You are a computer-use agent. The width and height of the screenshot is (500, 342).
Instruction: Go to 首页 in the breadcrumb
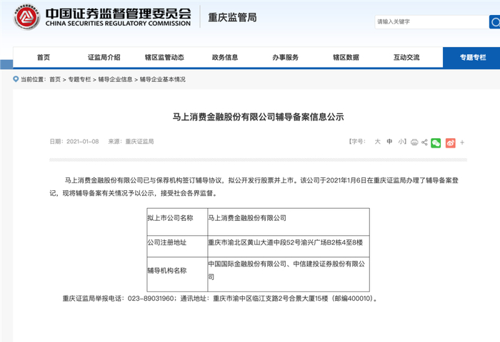coord(55,79)
